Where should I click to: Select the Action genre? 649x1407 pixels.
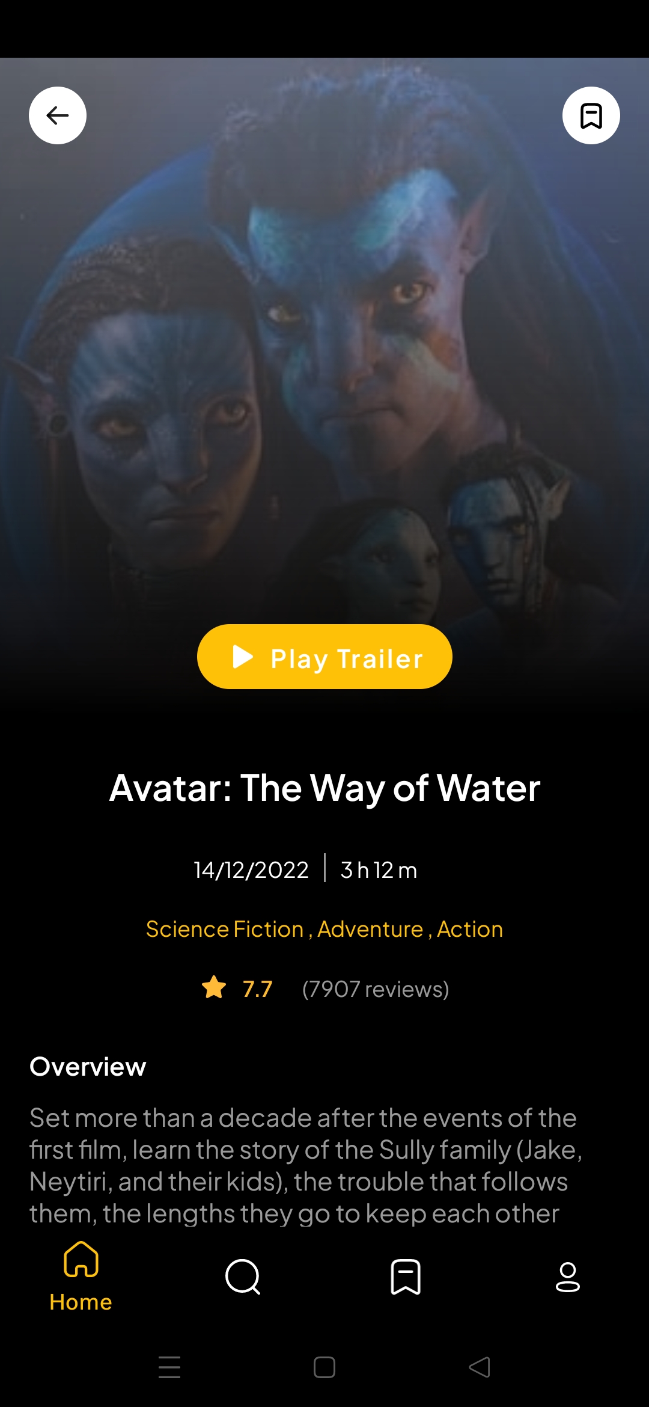(470, 929)
